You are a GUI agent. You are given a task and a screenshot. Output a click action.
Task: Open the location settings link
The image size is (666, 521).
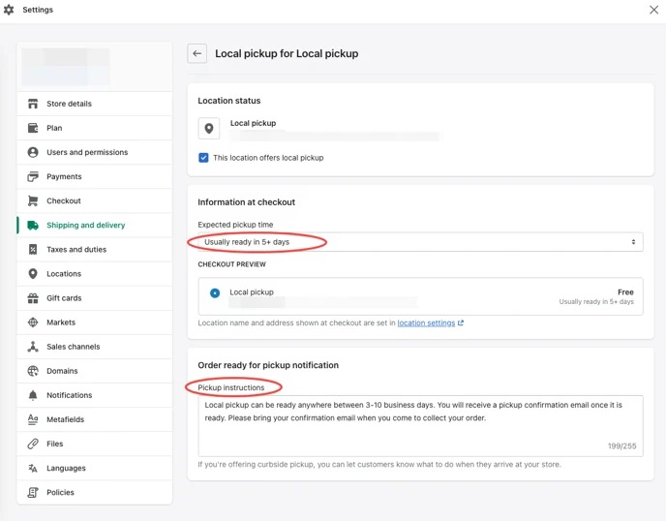[429, 322]
